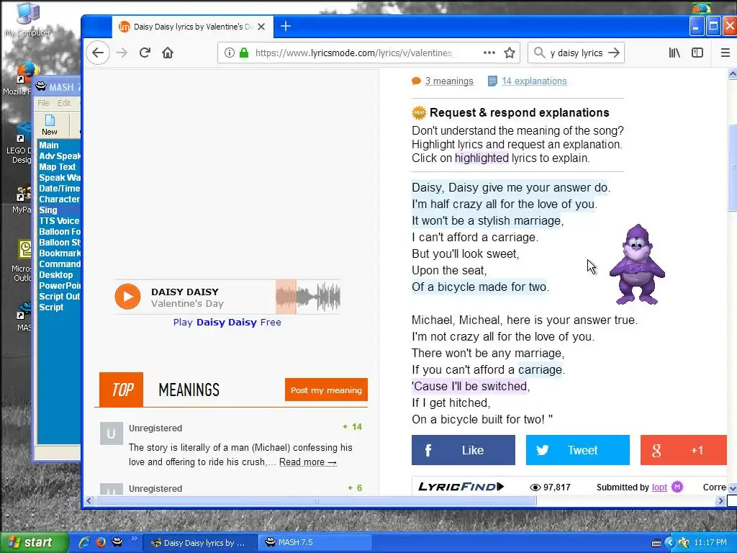The height and width of the screenshot is (553, 737).
Task: Open page actions three-dot menu
Action: (x=489, y=53)
